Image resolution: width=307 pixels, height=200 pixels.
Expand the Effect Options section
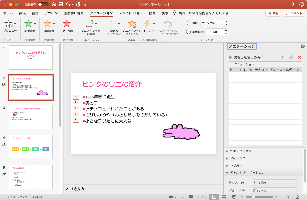(x=240, y=151)
